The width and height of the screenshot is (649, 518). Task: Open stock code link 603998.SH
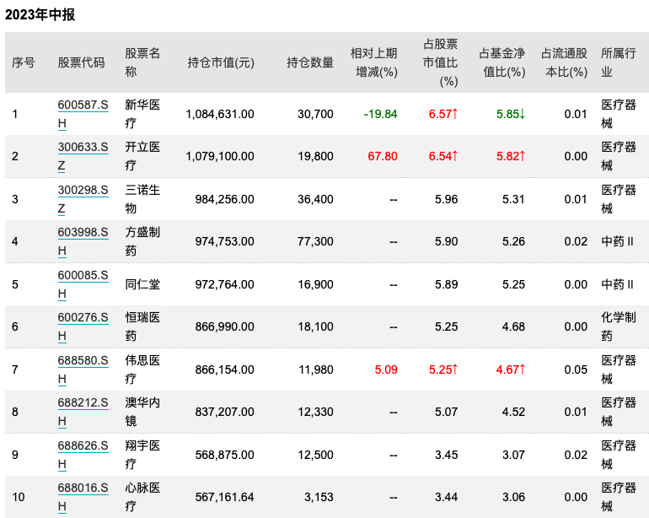83,241
